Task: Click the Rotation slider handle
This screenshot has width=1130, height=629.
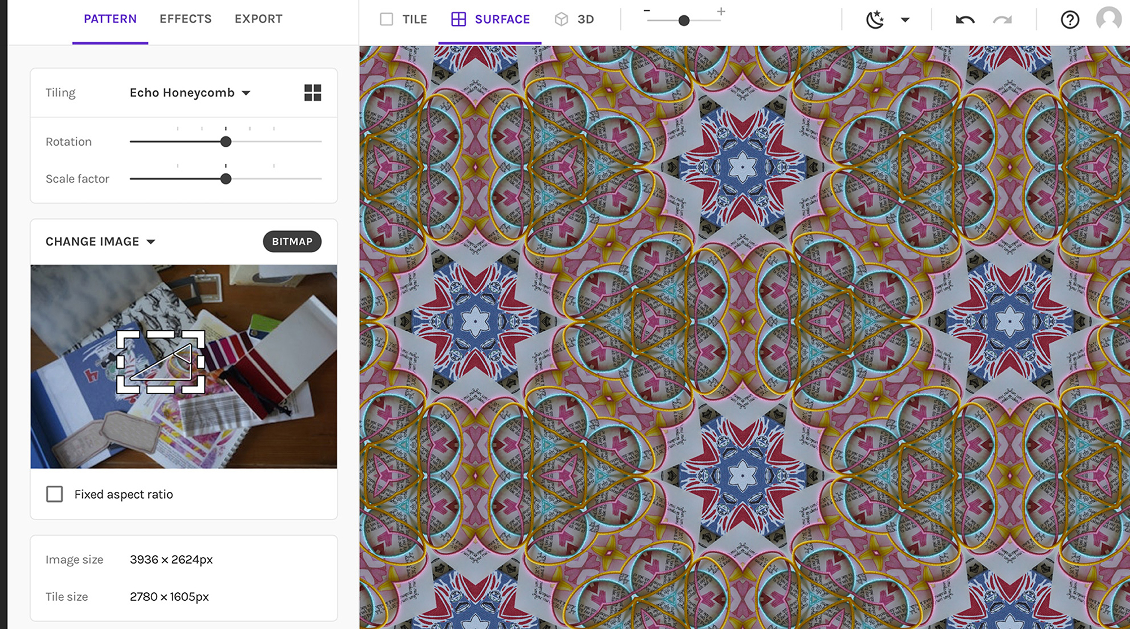Action: click(x=226, y=142)
